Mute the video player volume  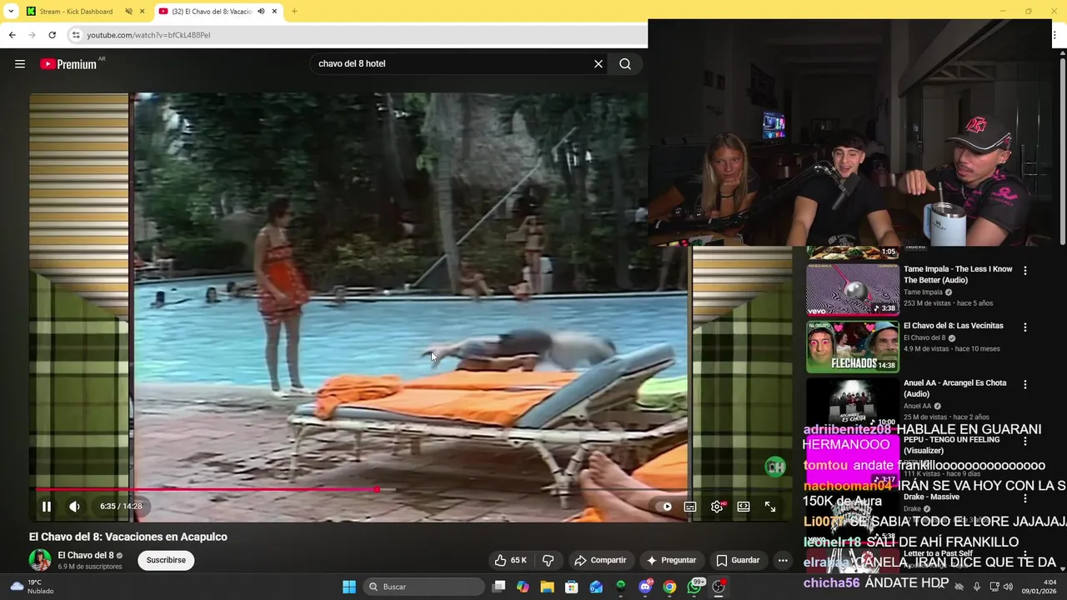tap(74, 506)
